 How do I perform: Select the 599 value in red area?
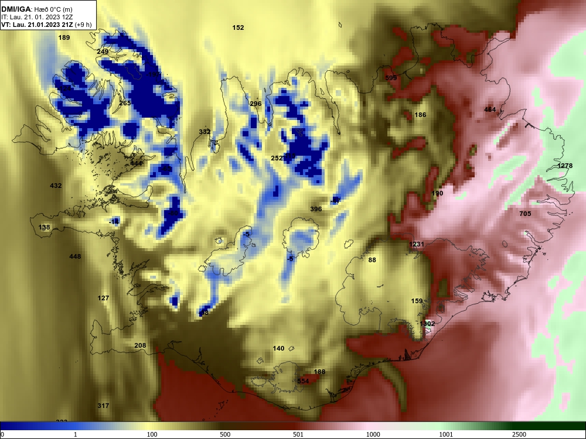[x=391, y=78]
